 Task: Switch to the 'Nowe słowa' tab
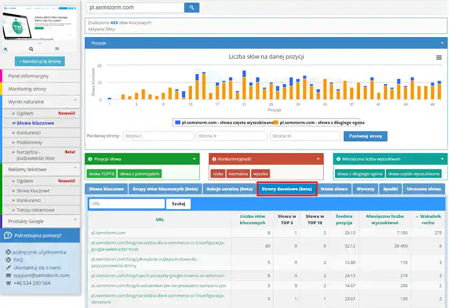click(334, 189)
